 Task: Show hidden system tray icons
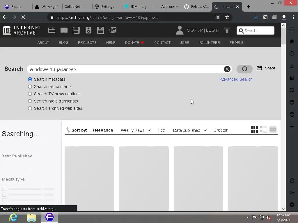[247, 217]
